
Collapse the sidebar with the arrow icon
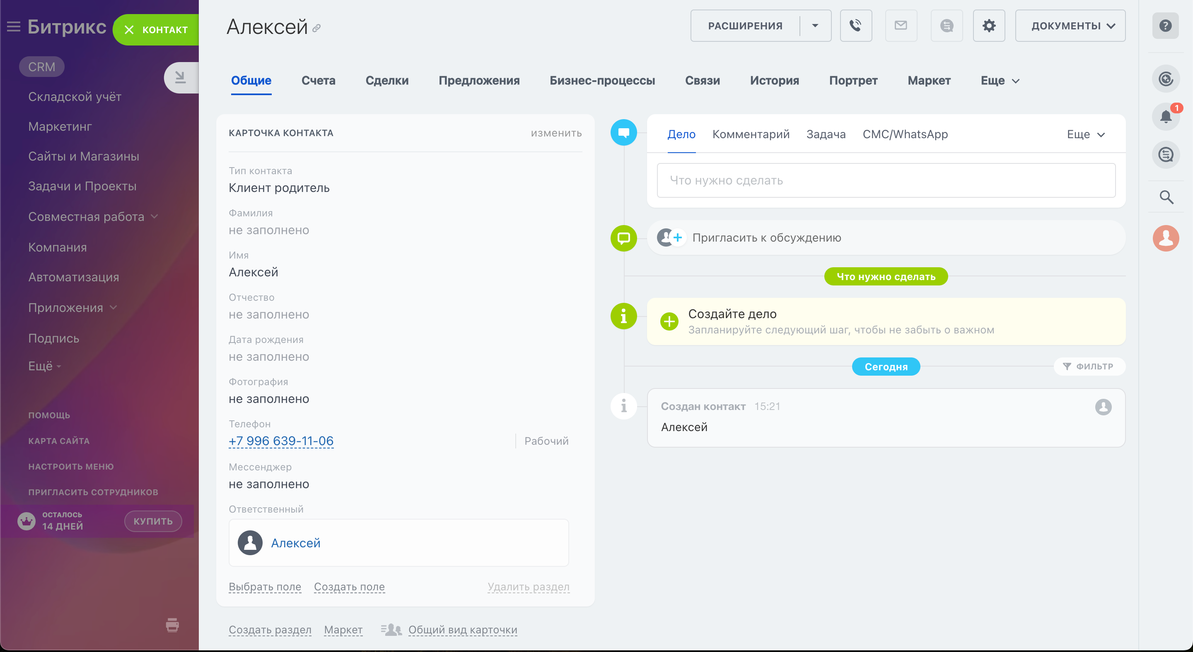coord(181,77)
